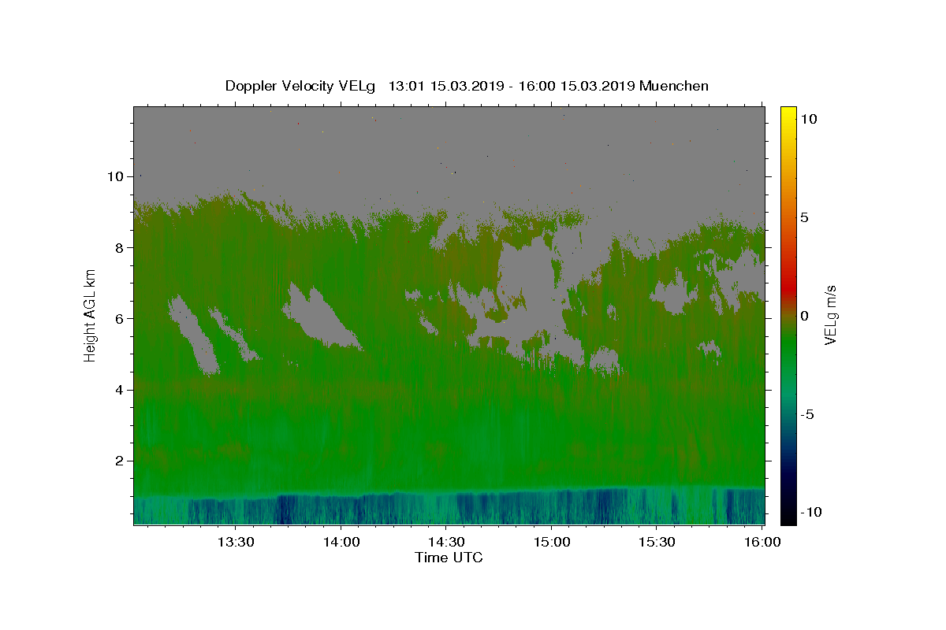Click the '13:30' time axis label
946x630 pixels.
point(235,542)
